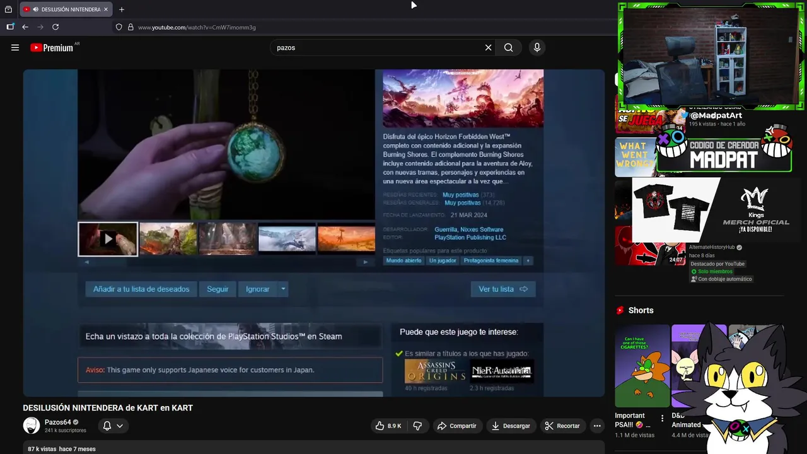Click the video title DESILUSIÓN NINTENDERA

pyautogui.click(x=108, y=408)
